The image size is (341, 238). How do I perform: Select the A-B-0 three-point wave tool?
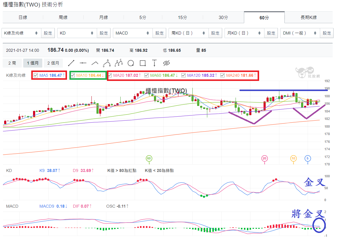pos(107,63)
